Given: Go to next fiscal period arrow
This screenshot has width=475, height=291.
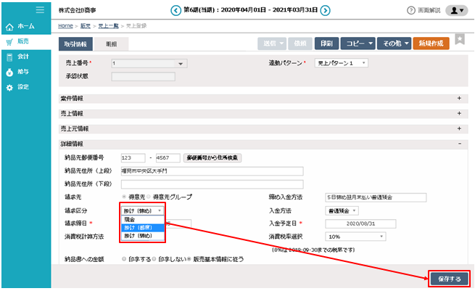Looking at the screenshot, I should [x=326, y=10].
